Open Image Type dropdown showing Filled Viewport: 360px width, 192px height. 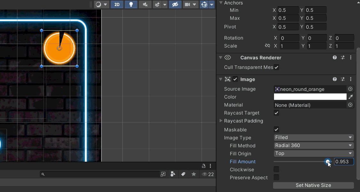tap(314, 137)
